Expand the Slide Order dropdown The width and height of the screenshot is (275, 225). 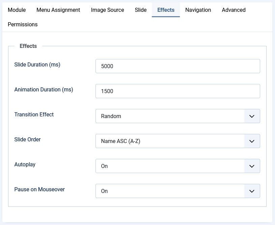(x=178, y=141)
